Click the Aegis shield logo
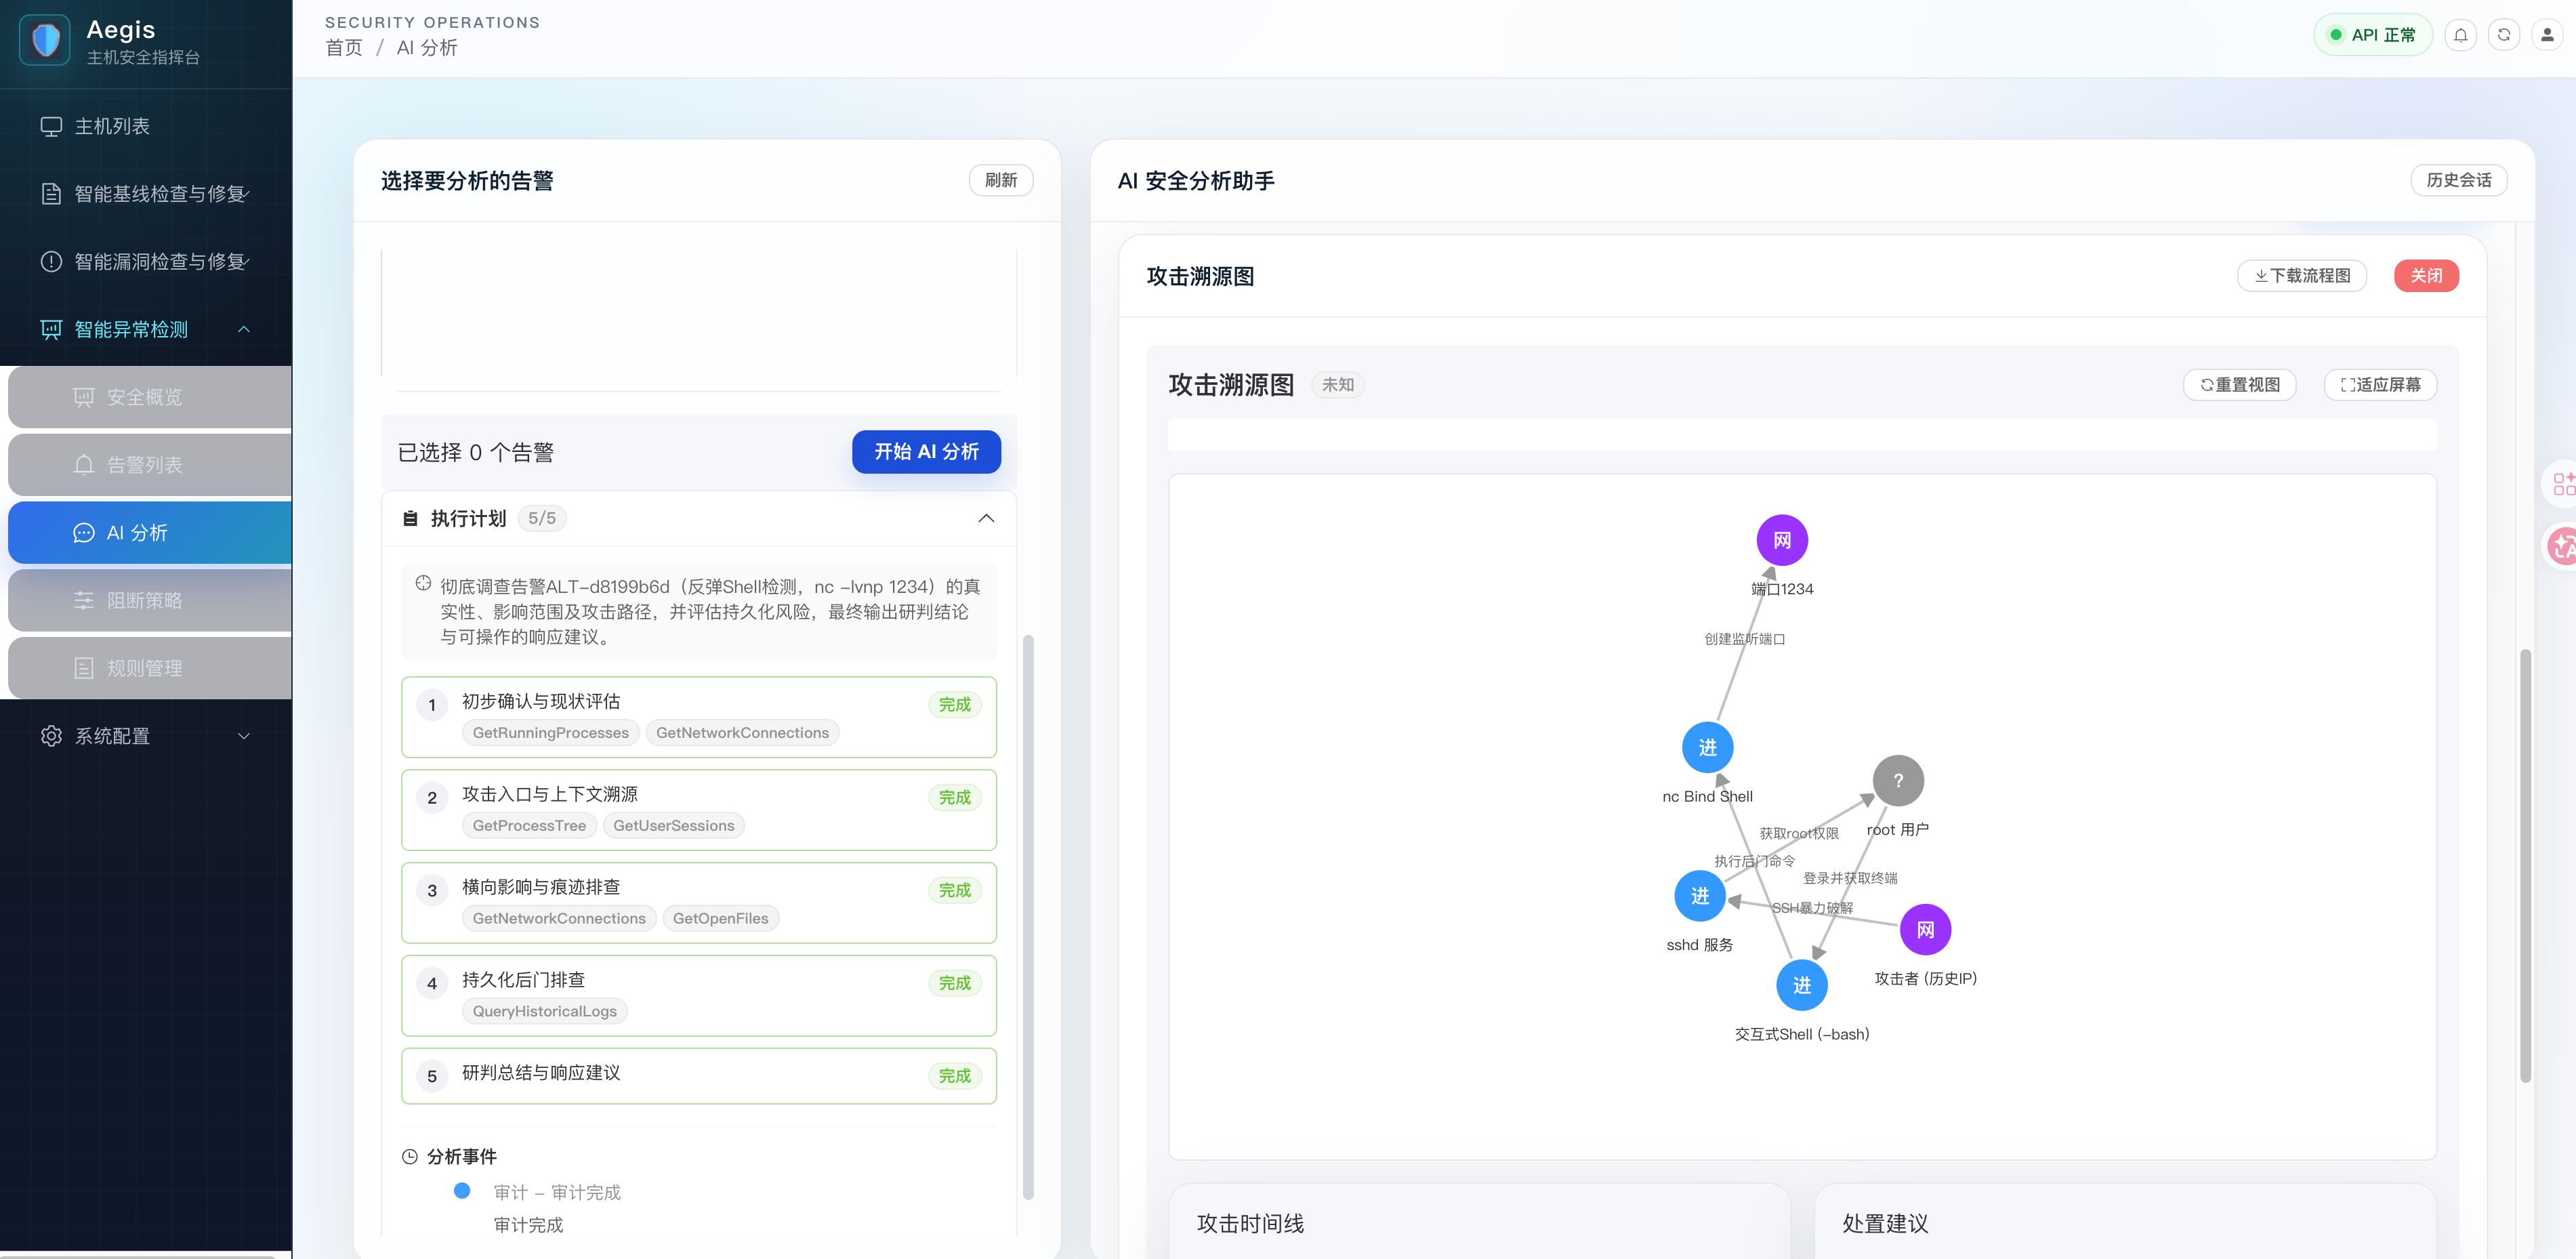Image resolution: width=2576 pixels, height=1259 pixels. [x=45, y=40]
